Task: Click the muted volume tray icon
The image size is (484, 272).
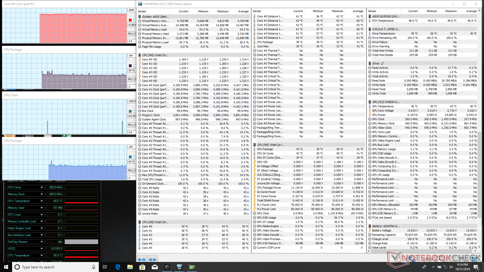Action: coord(451,267)
